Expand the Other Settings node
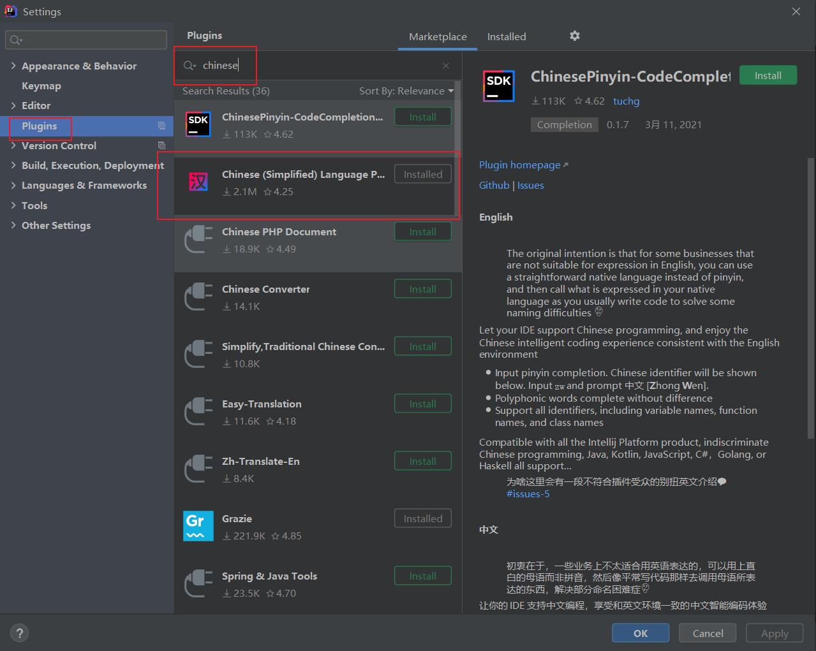Screen dimensions: 816x651 [13, 225]
